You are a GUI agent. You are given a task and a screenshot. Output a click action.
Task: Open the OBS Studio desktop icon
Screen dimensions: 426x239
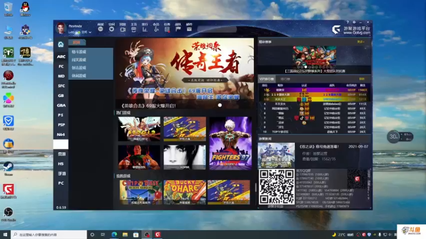coord(9,214)
